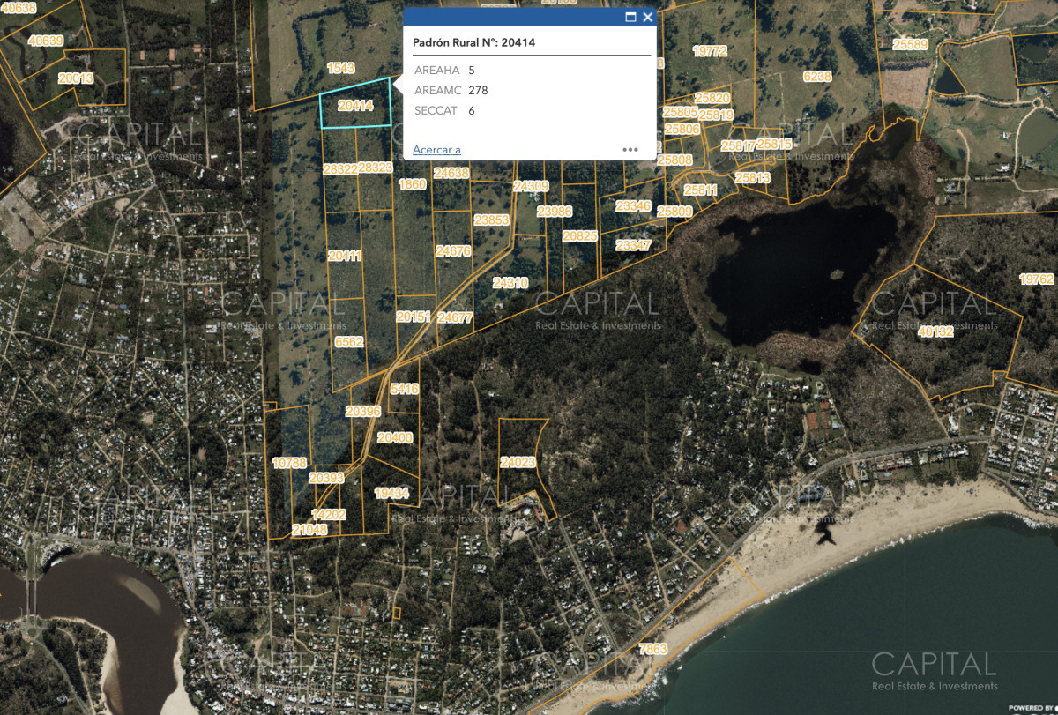
Task: Select parcel labeled 6562
Action: [349, 342]
